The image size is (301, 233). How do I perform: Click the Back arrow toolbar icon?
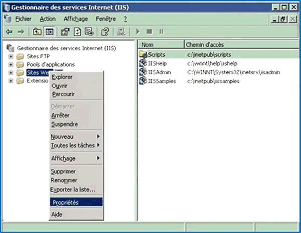9,31
